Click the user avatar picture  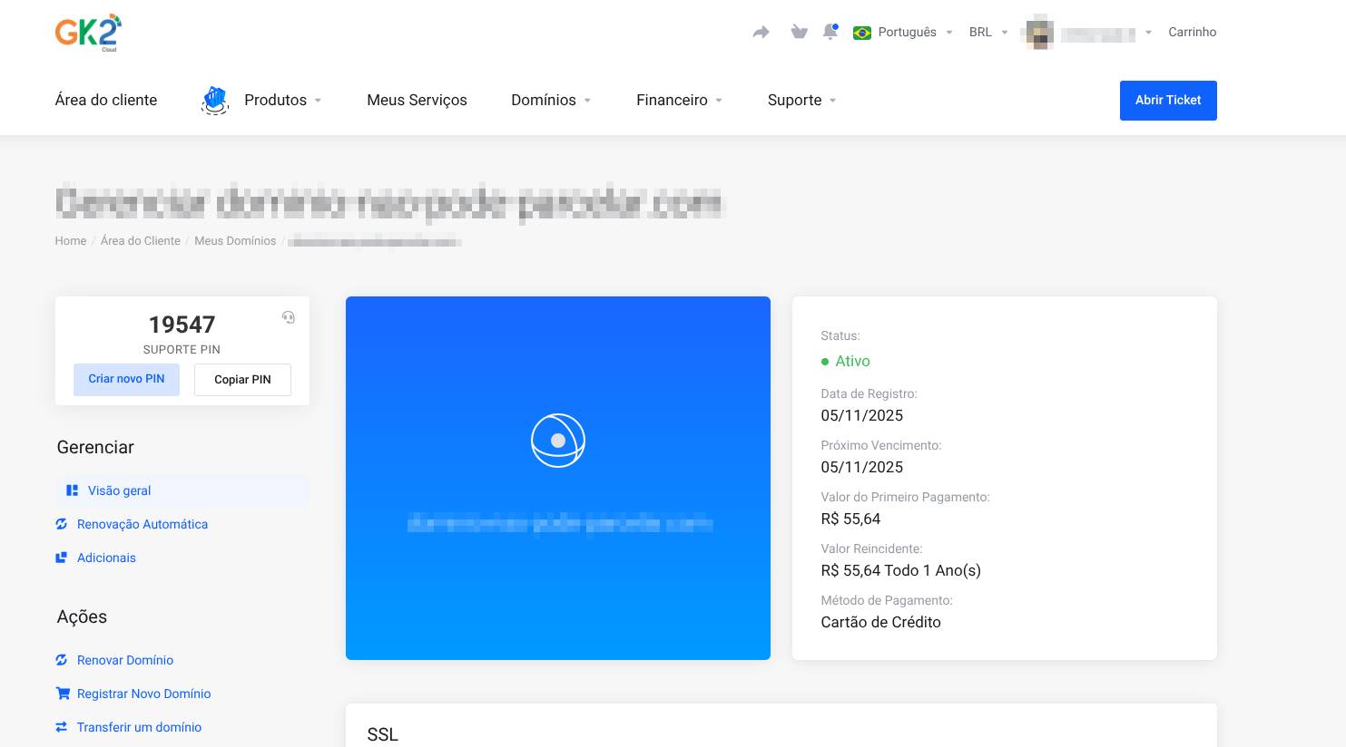pos(1040,33)
